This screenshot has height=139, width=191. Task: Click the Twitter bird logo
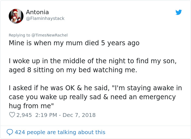pos(178,12)
